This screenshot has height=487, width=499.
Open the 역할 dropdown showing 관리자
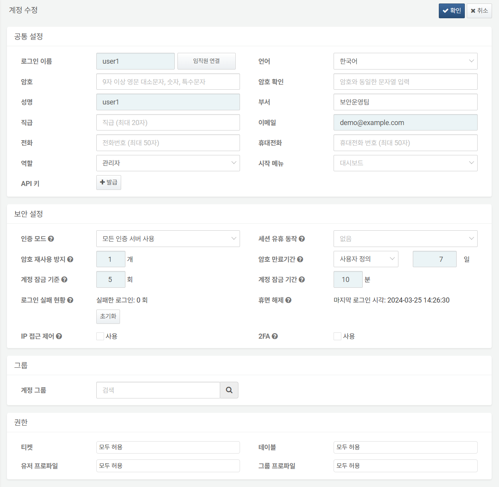168,163
